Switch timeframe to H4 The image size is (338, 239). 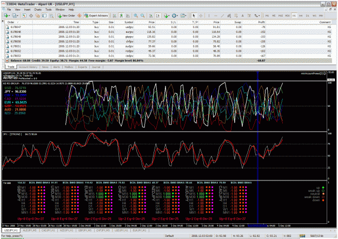click(301, 16)
